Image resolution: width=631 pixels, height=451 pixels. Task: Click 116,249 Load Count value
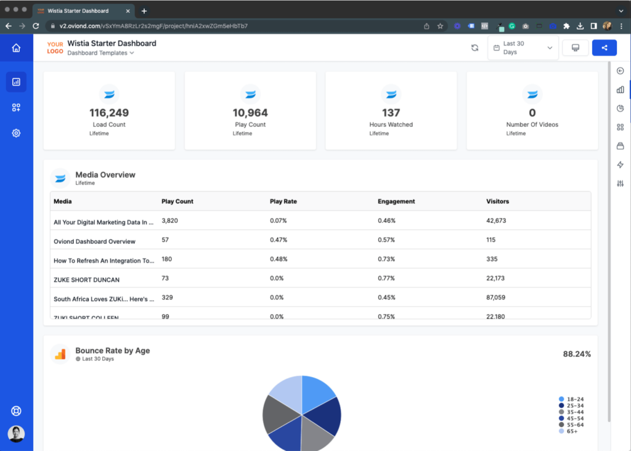tap(109, 113)
